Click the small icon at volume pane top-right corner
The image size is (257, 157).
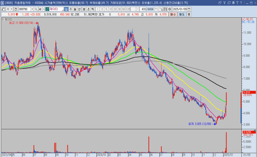pos(255,131)
